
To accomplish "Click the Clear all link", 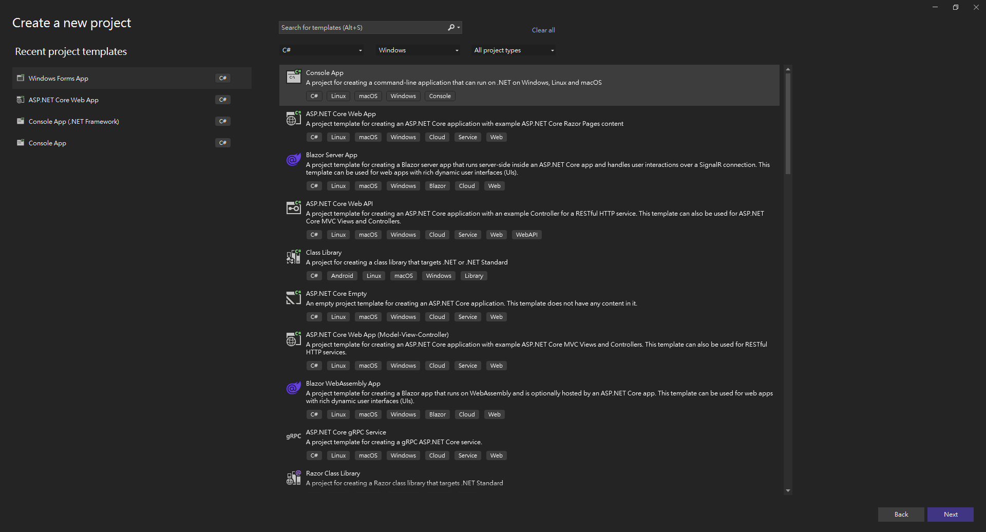I will [543, 30].
